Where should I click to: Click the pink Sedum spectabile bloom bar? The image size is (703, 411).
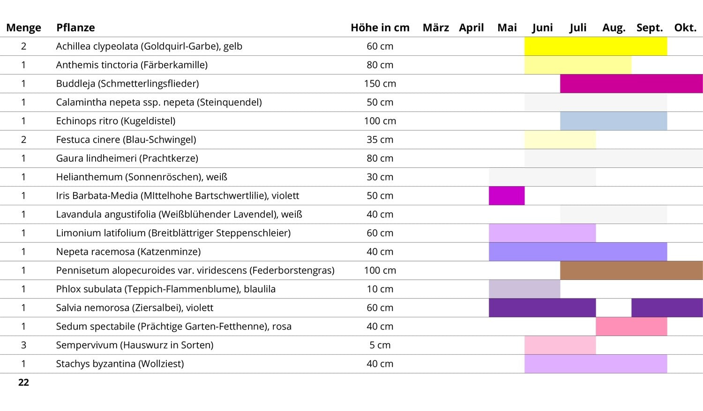631,327
